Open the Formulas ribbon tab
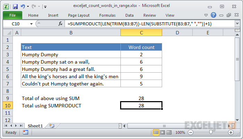The height and width of the screenshot is (139, 243). (107, 15)
